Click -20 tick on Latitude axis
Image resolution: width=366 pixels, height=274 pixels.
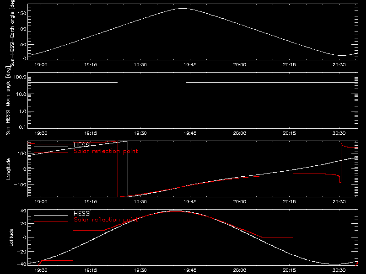tap(22, 252)
